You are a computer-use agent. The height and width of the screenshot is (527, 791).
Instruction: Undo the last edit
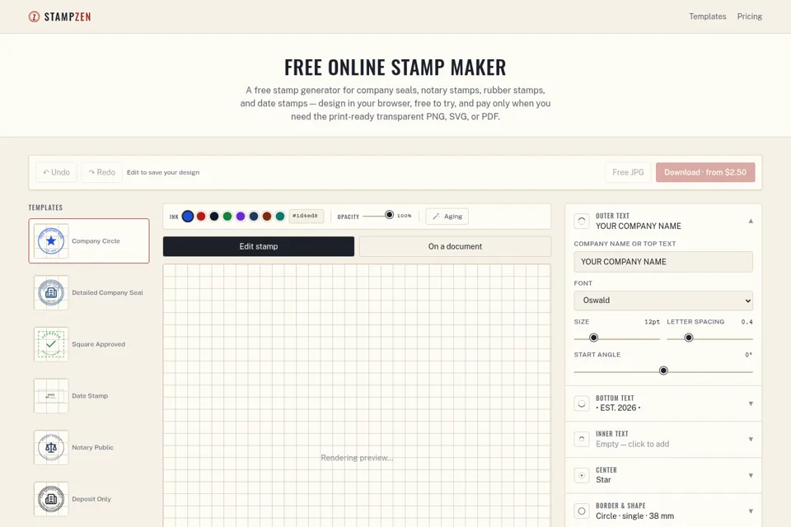[57, 172]
